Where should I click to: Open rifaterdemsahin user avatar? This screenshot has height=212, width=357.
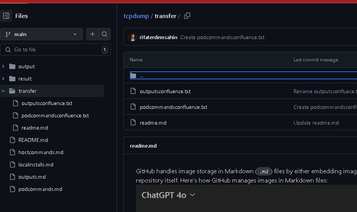coord(133,37)
